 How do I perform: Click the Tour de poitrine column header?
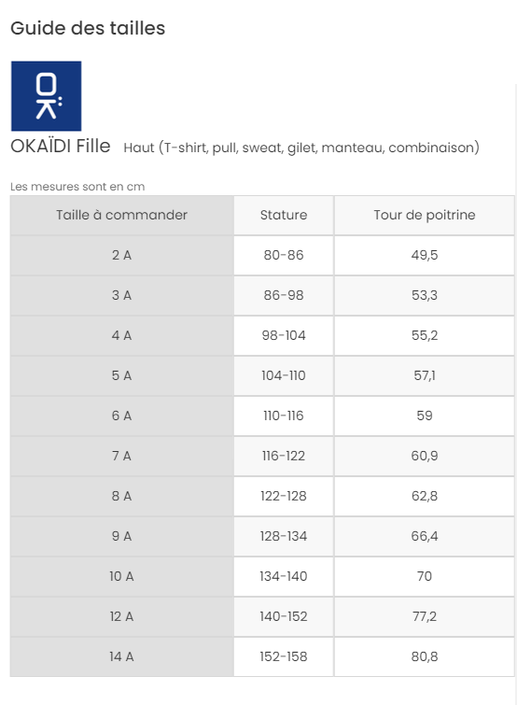424,215
